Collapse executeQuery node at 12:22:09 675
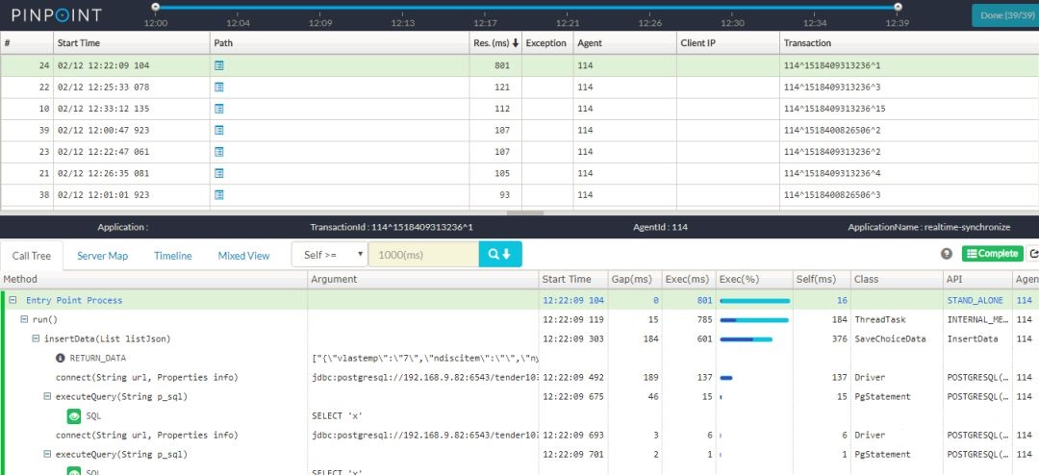 (x=47, y=397)
